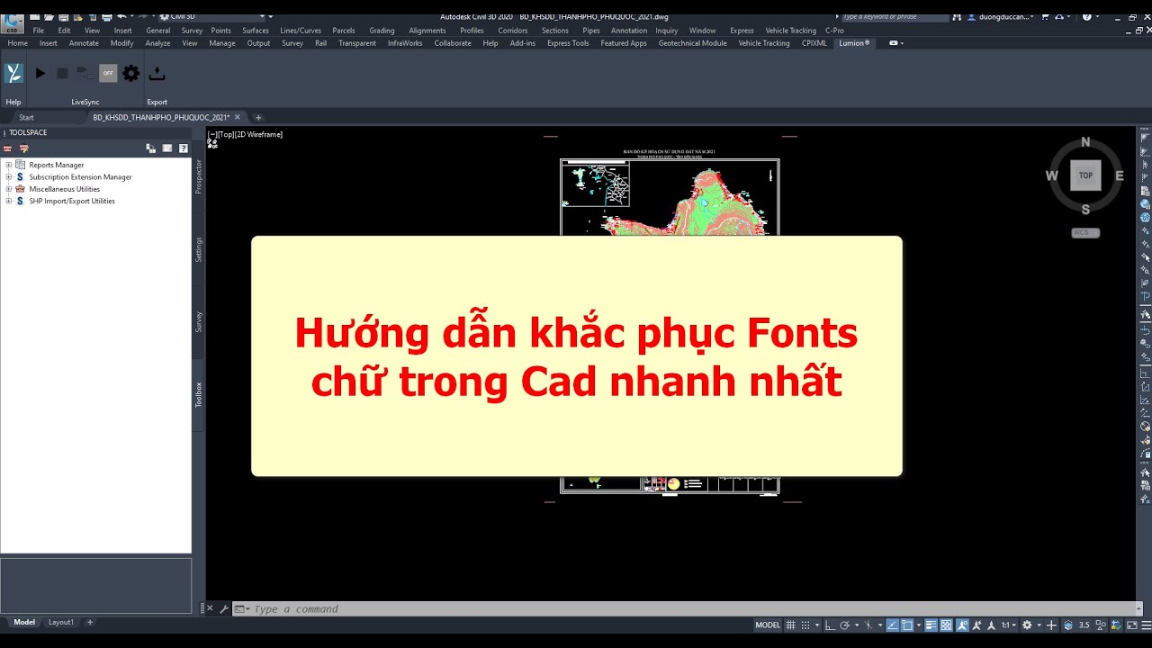Viewport: 1152px width, 648px height.
Task: Close the BD_KHSDD_THANHPHO_PHUQUOC_2021 drawing tab
Action: coord(238,117)
